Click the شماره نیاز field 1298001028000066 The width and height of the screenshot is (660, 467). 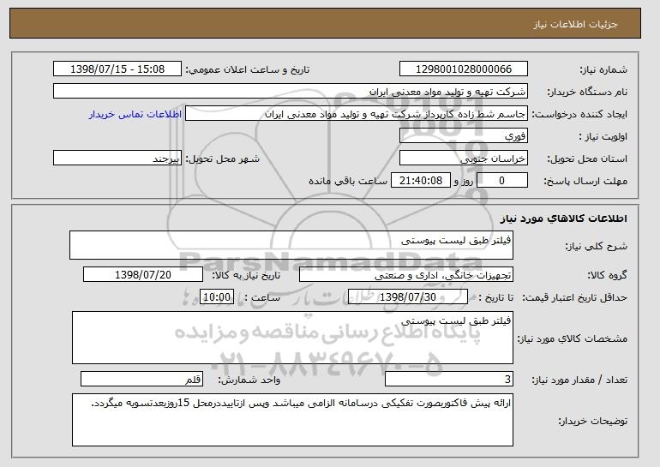464,69
